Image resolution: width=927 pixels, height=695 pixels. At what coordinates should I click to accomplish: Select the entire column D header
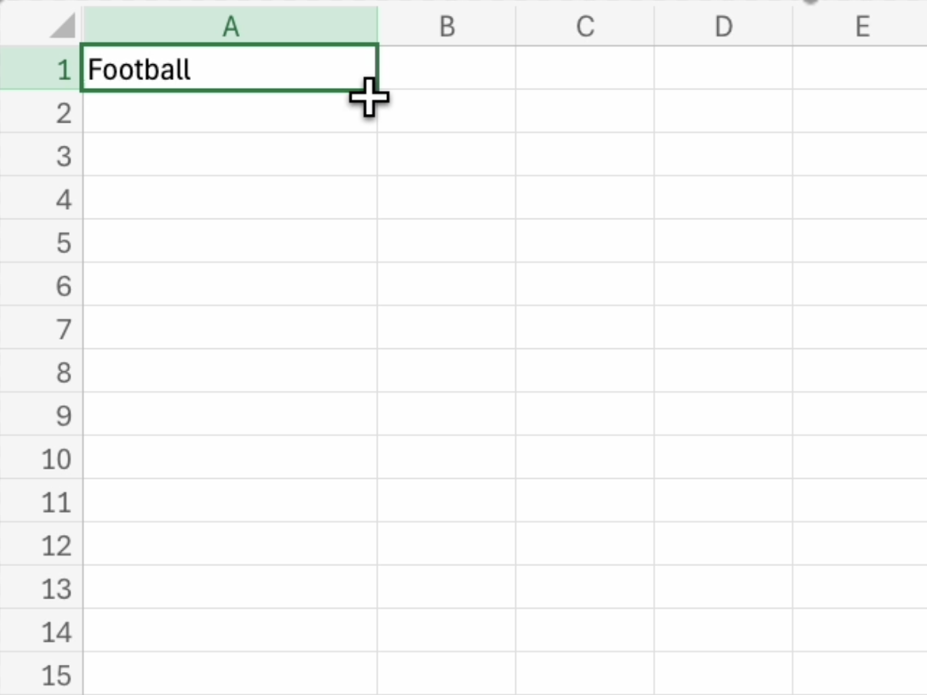[x=723, y=25]
